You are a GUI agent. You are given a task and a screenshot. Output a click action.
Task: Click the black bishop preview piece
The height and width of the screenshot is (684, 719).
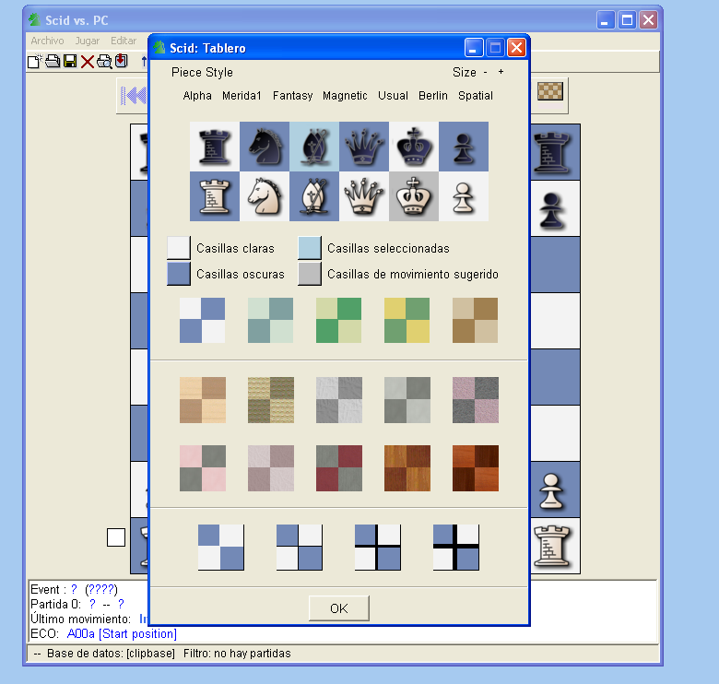314,147
